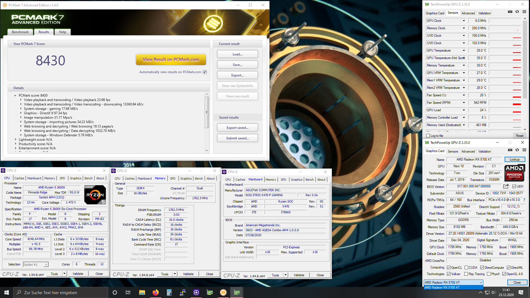The width and height of the screenshot is (530, 298).
Task: Switch to Advanced tab in top GPU-Z window
Action: [468, 13]
